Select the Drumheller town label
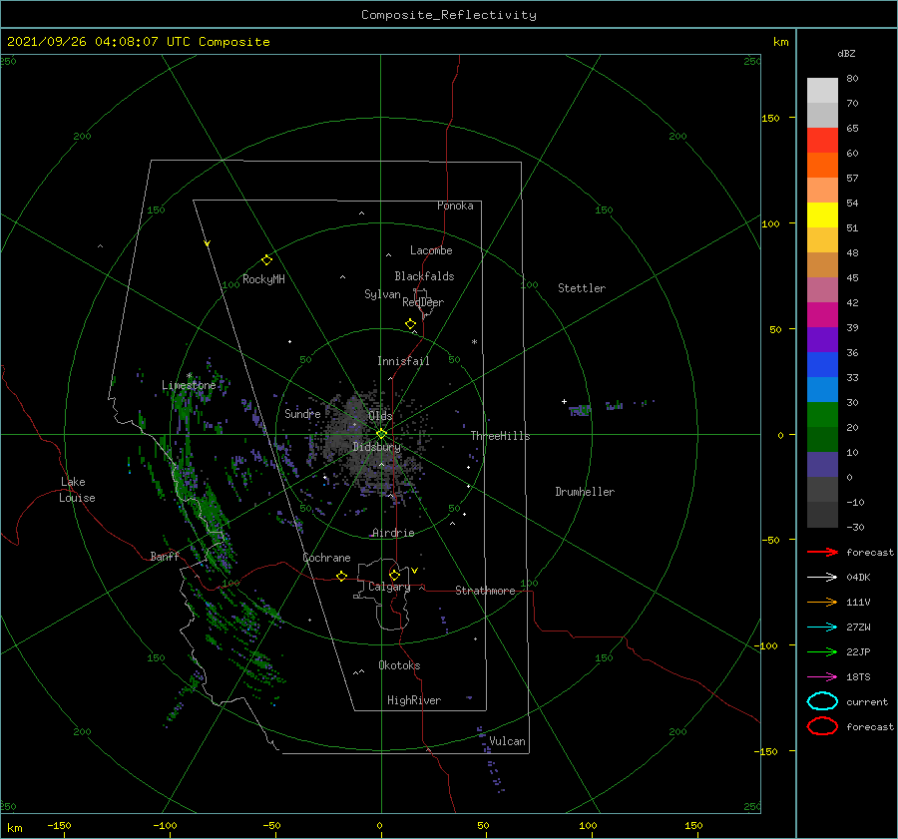898x839 pixels. coord(585,492)
